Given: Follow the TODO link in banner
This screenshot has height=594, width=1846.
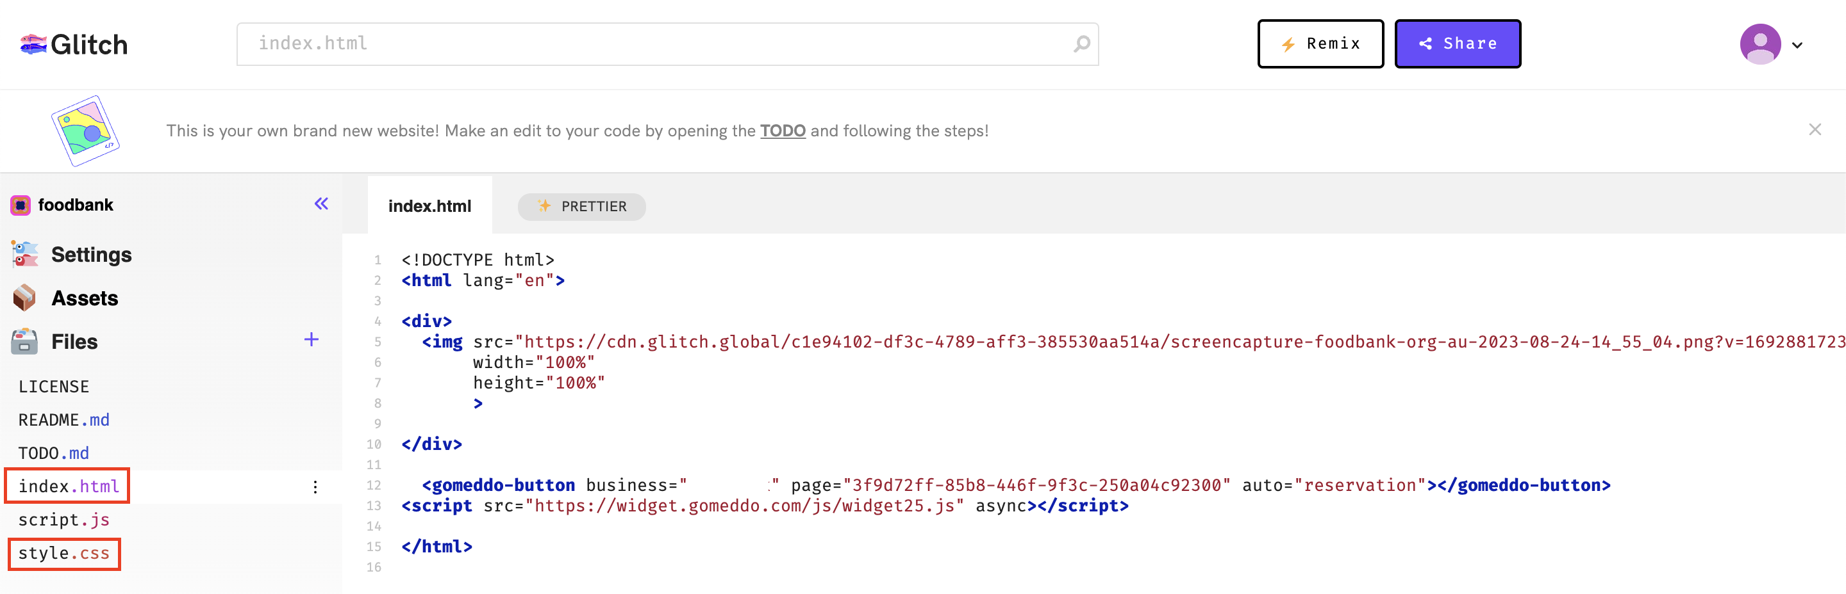Looking at the screenshot, I should [783, 131].
